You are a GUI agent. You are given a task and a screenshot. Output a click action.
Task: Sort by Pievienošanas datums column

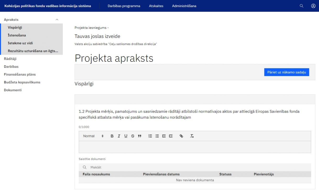pos(161,174)
